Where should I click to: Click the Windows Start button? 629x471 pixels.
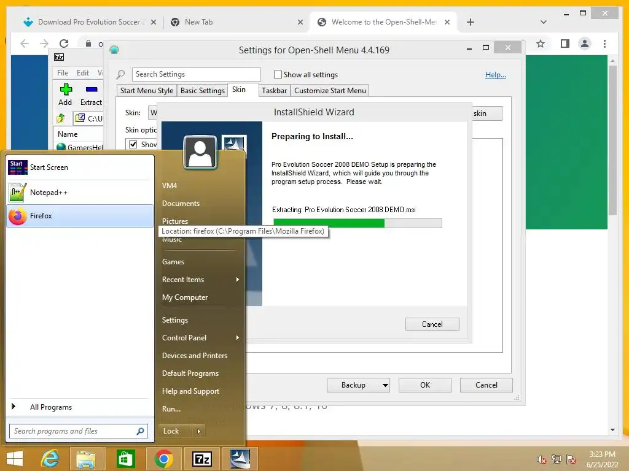pyautogui.click(x=15, y=459)
